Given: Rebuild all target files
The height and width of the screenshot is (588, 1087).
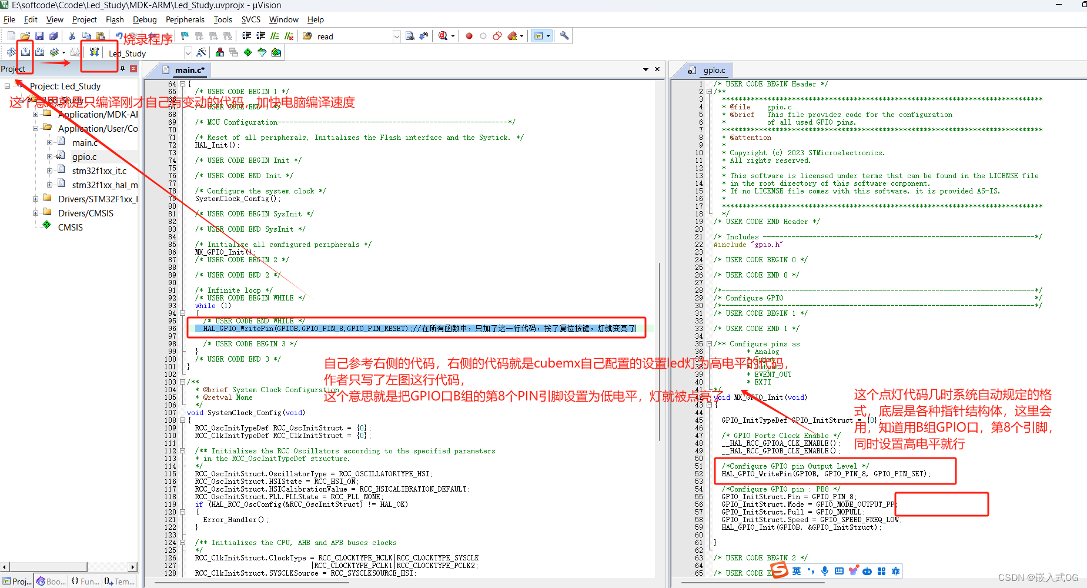Looking at the screenshot, I should (x=39, y=52).
